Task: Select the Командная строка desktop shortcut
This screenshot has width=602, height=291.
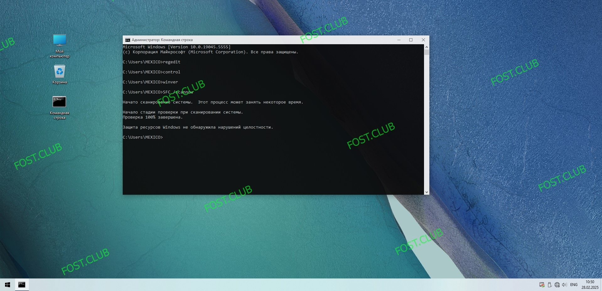Action: 59,108
